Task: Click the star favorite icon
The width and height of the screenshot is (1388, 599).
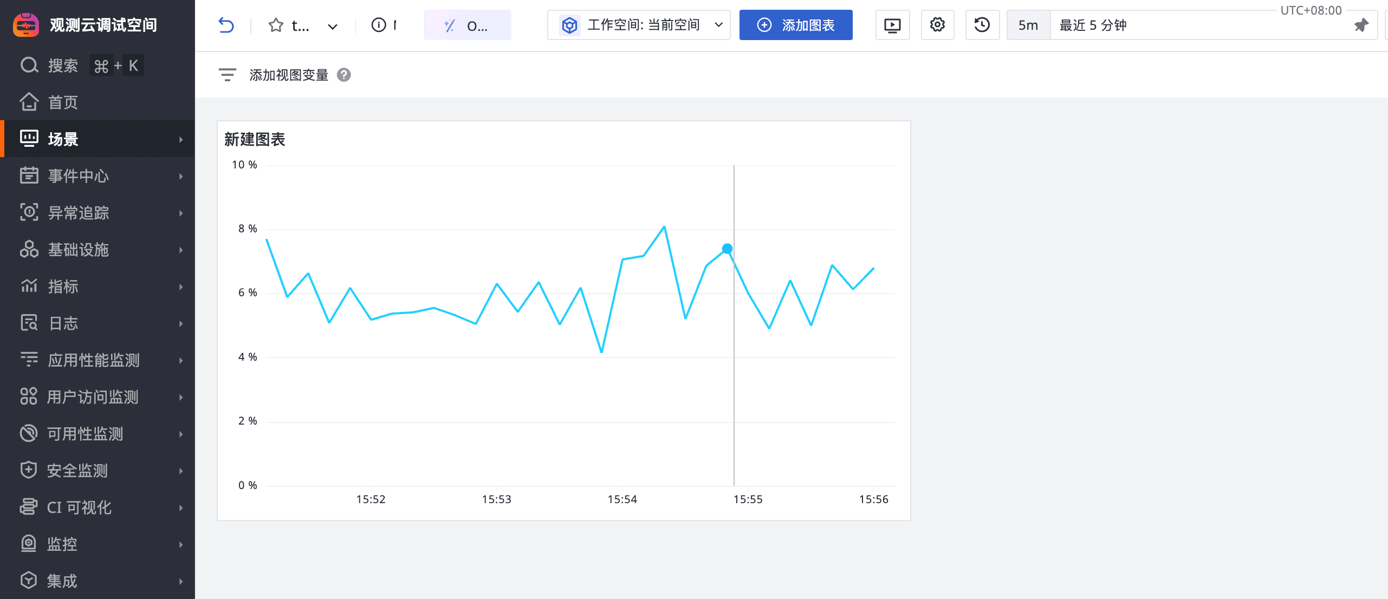Action: tap(276, 25)
